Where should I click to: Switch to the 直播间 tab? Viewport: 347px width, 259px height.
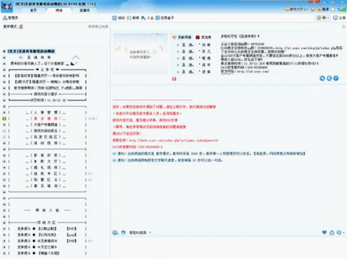(85, 10)
